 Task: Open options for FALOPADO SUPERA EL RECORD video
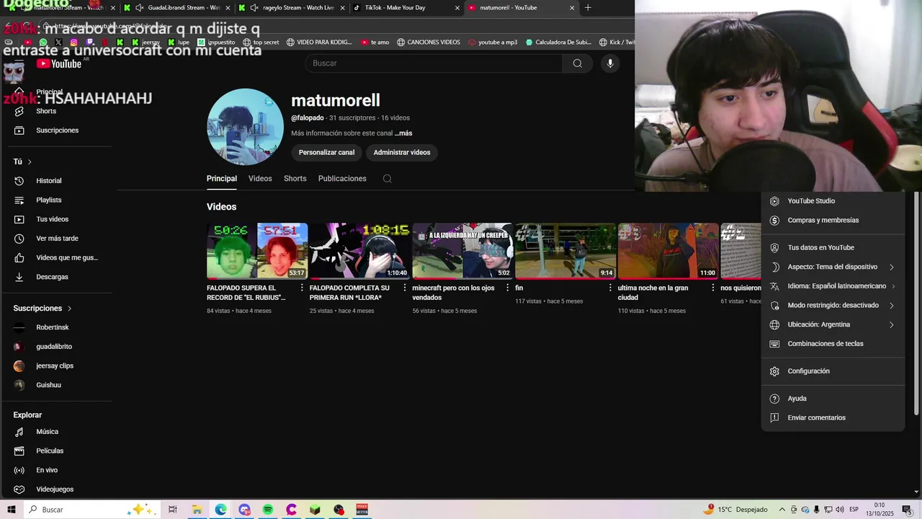coord(302,288)
